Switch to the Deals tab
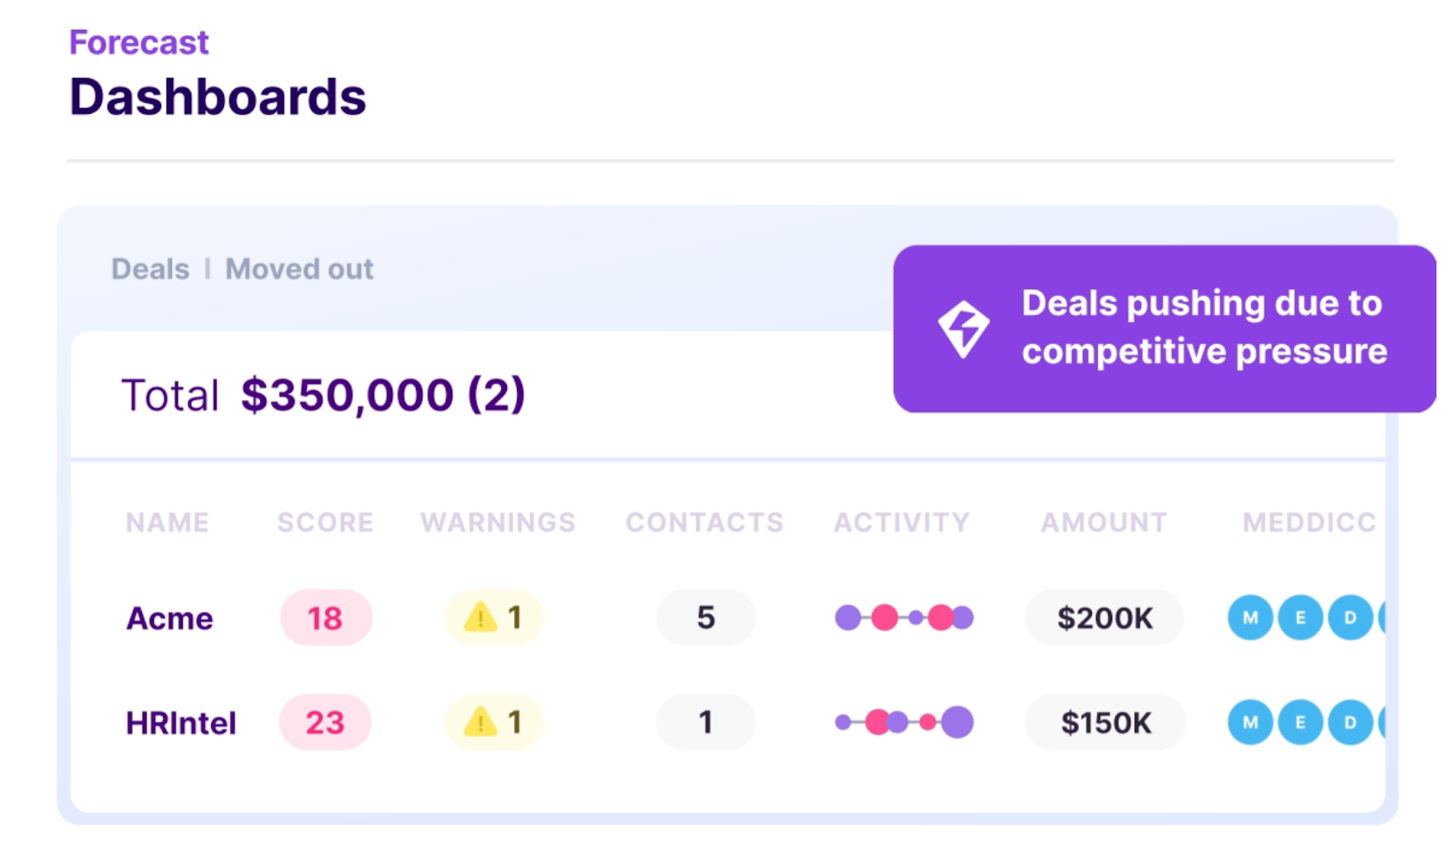Screen dimensions: 1456x846 click(x=150, y=269)
